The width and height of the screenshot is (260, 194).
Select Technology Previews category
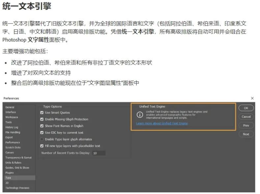click(x=17, y=188)
